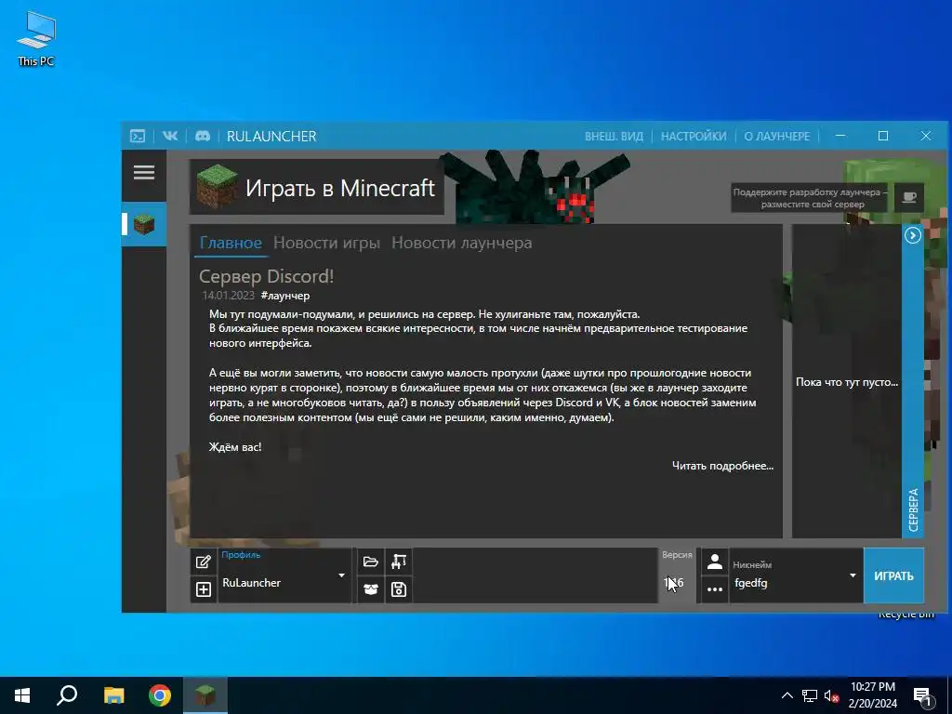Launch Google Chrome from the taskbar
Image resolution: width=952 pixels, height=714 pixels.
pos(160,695)
